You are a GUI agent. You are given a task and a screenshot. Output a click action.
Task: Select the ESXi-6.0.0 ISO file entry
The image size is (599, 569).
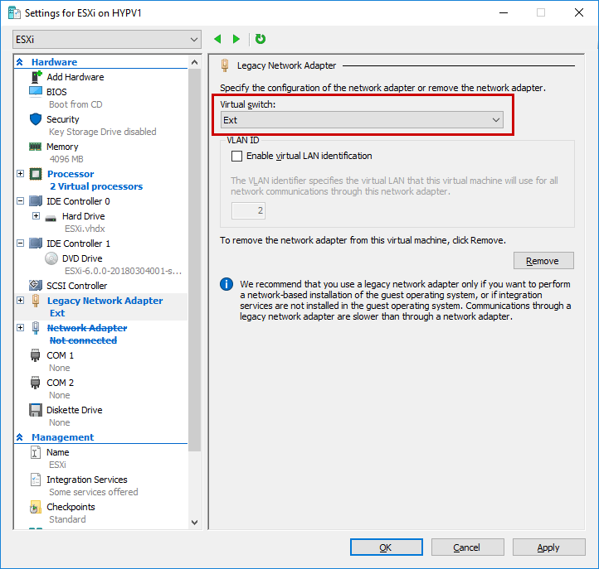123,271
